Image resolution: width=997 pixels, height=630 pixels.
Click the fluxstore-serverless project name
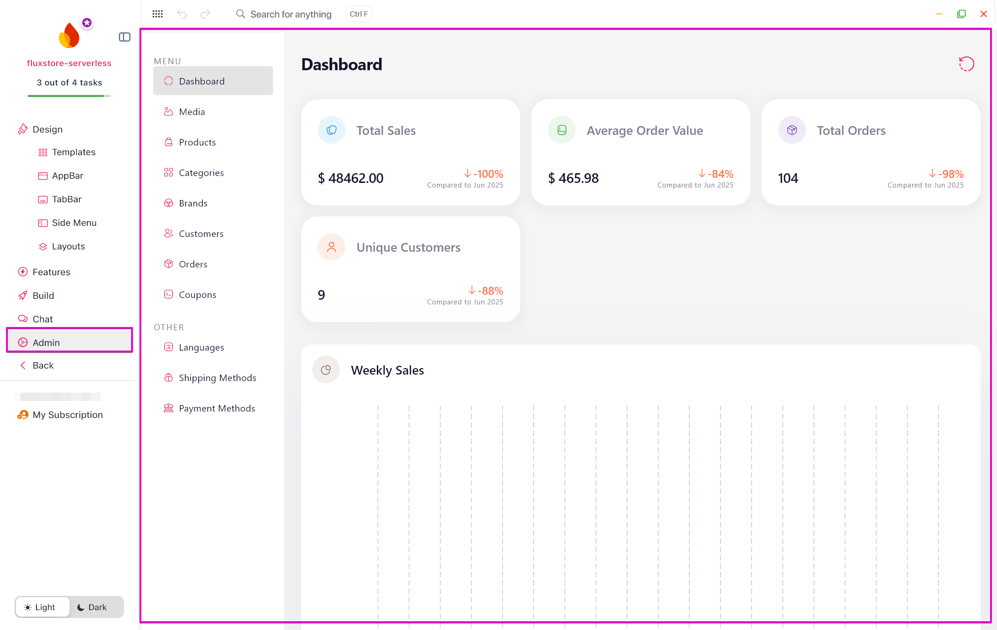point(69,63)
